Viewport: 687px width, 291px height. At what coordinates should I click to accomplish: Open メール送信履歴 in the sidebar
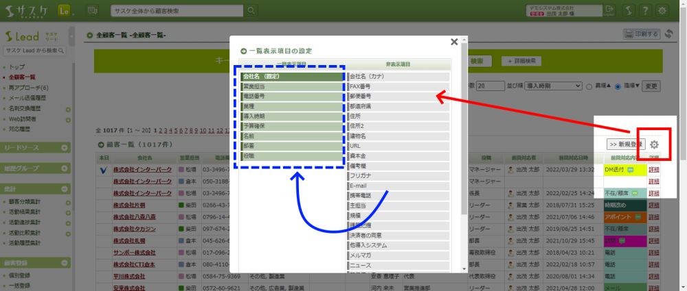(30, 98)
